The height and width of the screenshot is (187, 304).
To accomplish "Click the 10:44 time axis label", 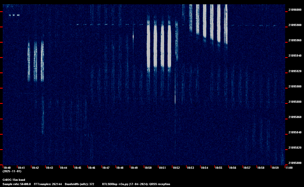I will pos(64,168).
